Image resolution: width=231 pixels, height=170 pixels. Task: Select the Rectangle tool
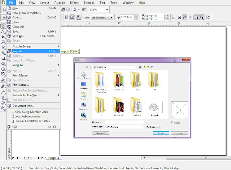(x=3, y=59)
